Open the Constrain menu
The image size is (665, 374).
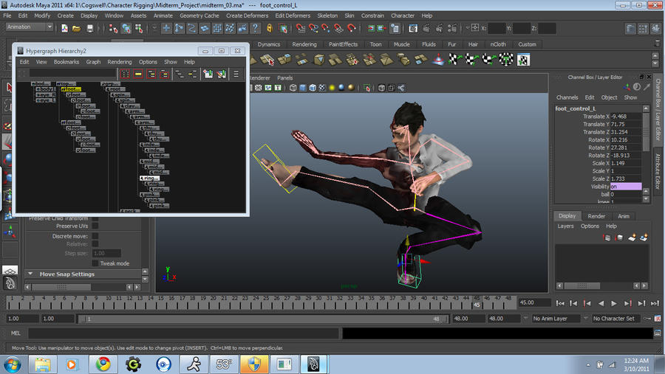tap(372, 15)
